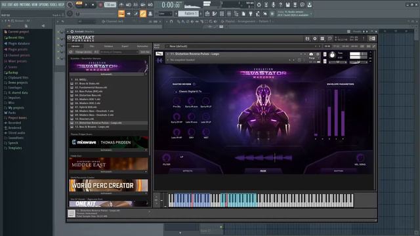Click the FL Studio download update icon
Image resolution: width=420 pixels, height=236 pixels.
point(309,5)
